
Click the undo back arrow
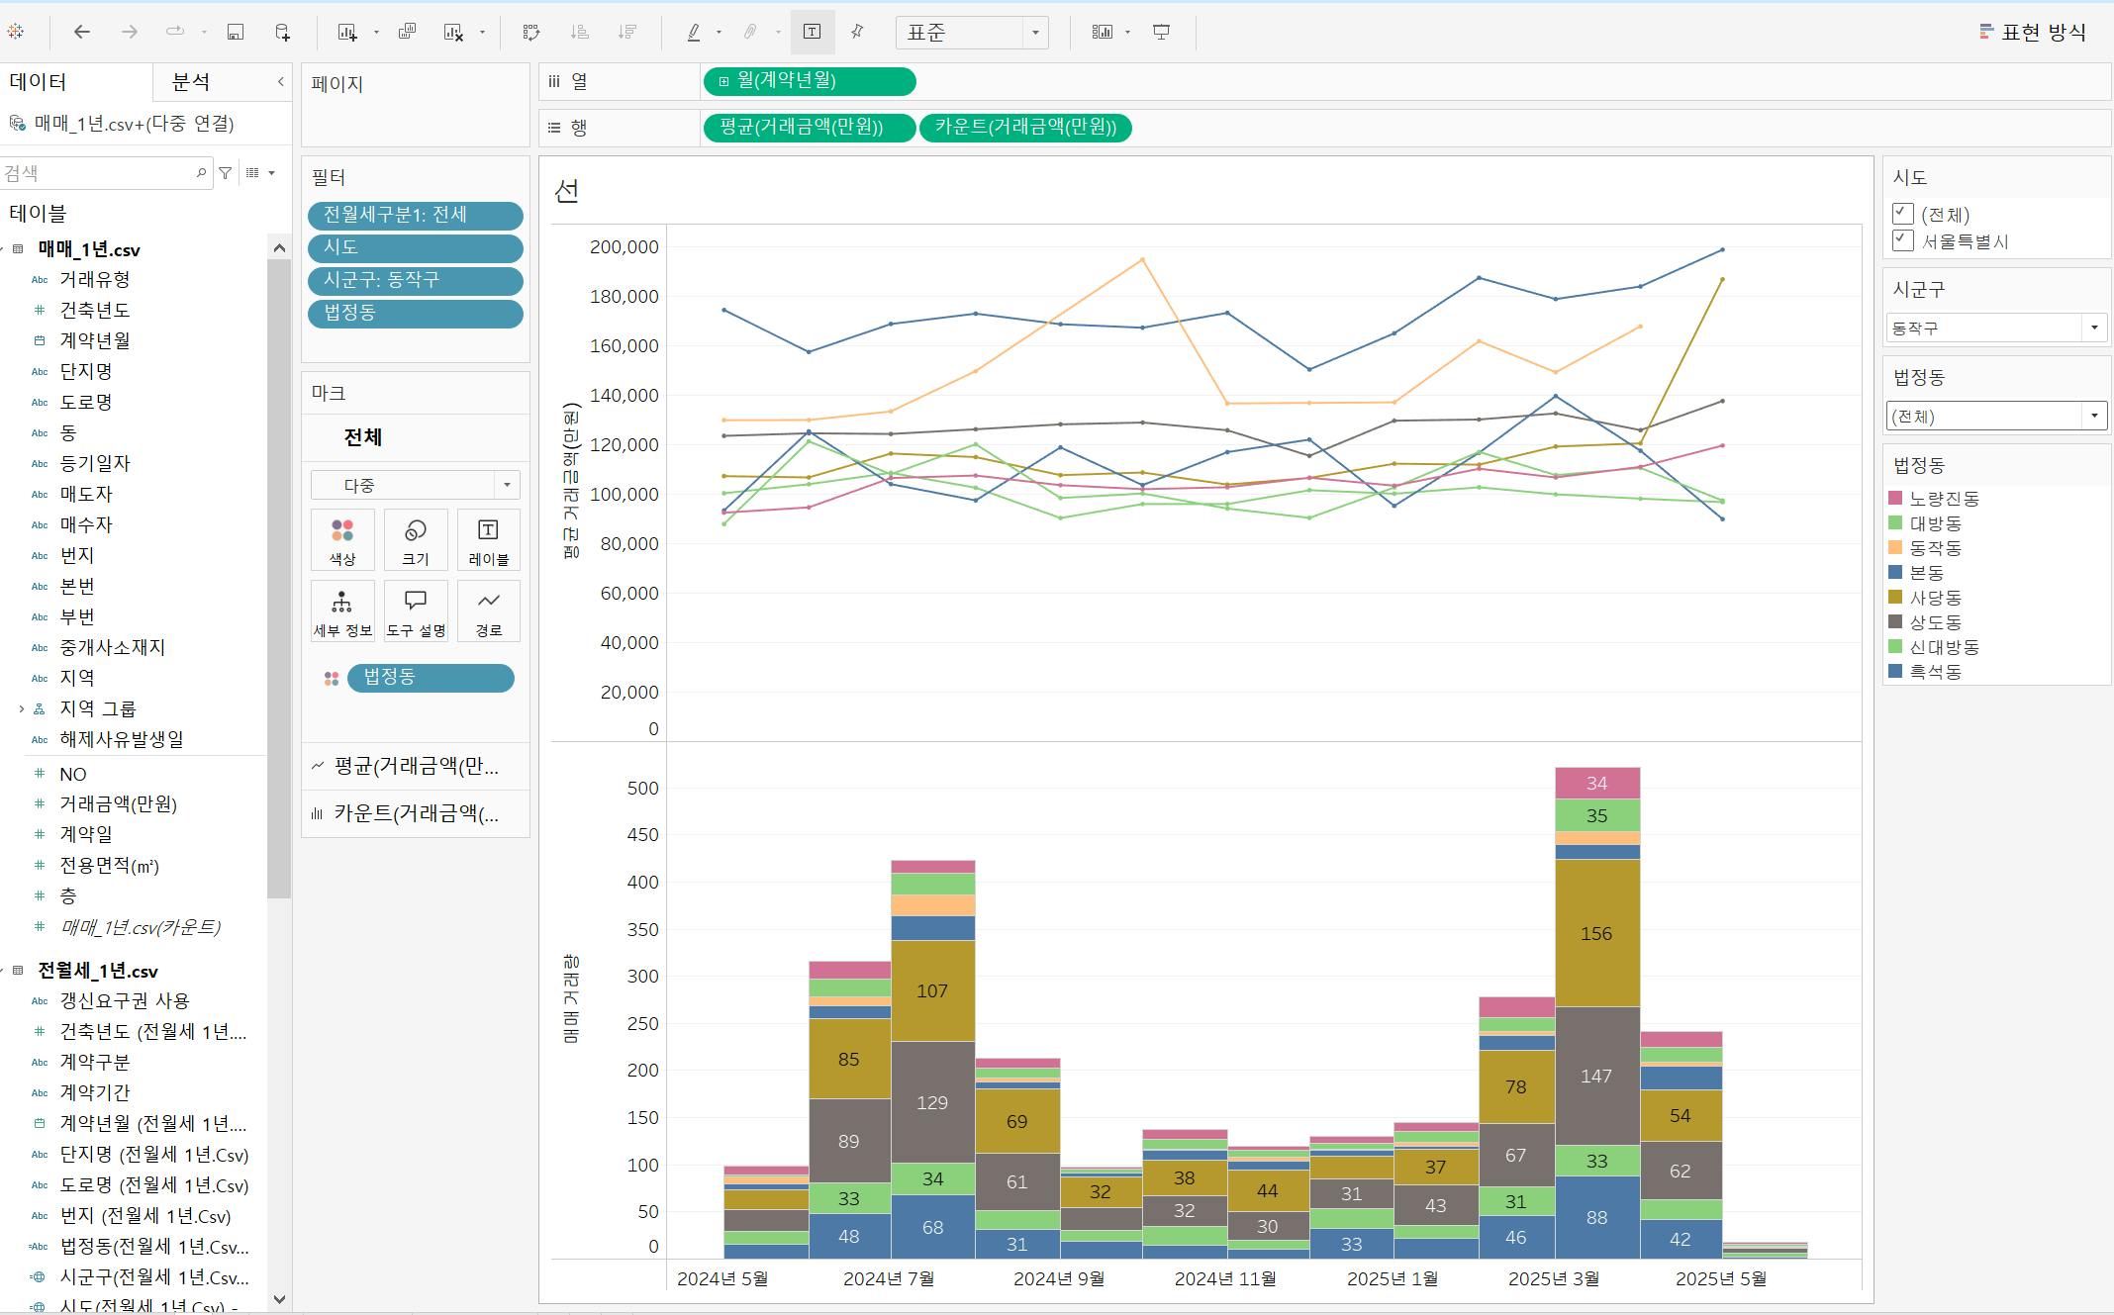82,33
